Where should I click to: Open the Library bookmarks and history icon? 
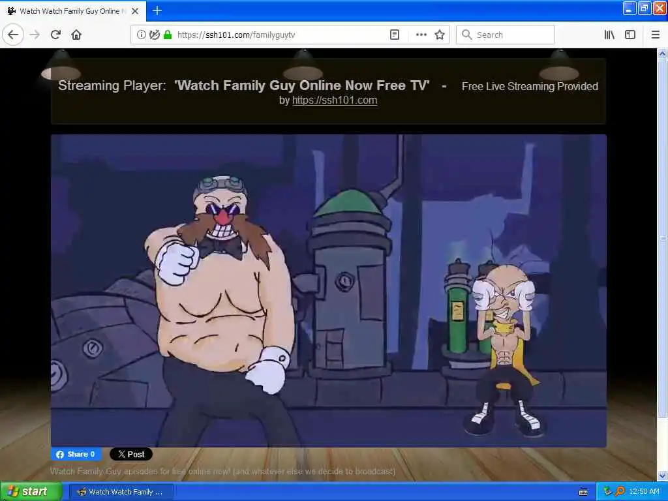[609, 35]
